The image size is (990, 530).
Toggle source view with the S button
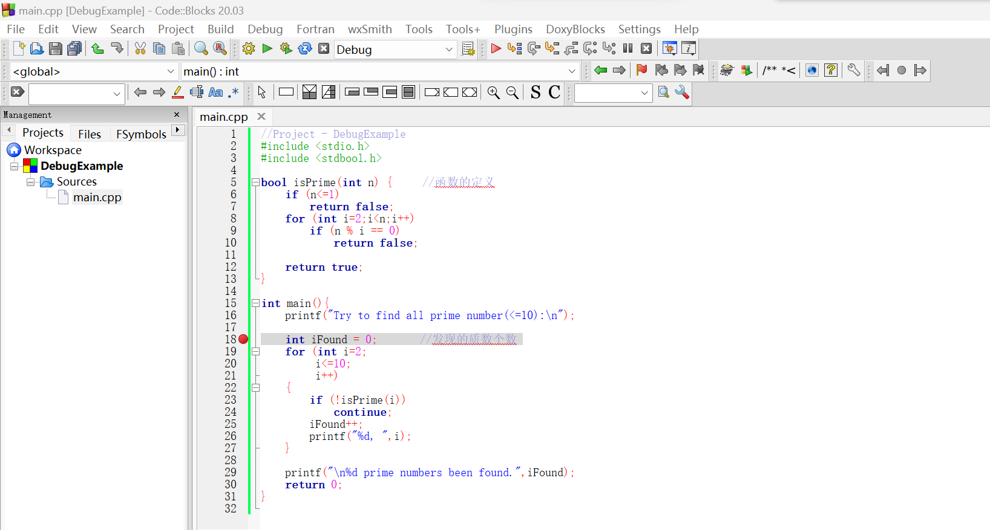pos(536,92)
